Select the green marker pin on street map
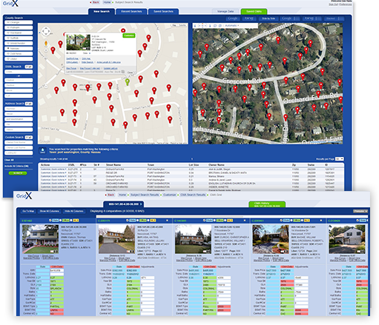 (128, 81)
